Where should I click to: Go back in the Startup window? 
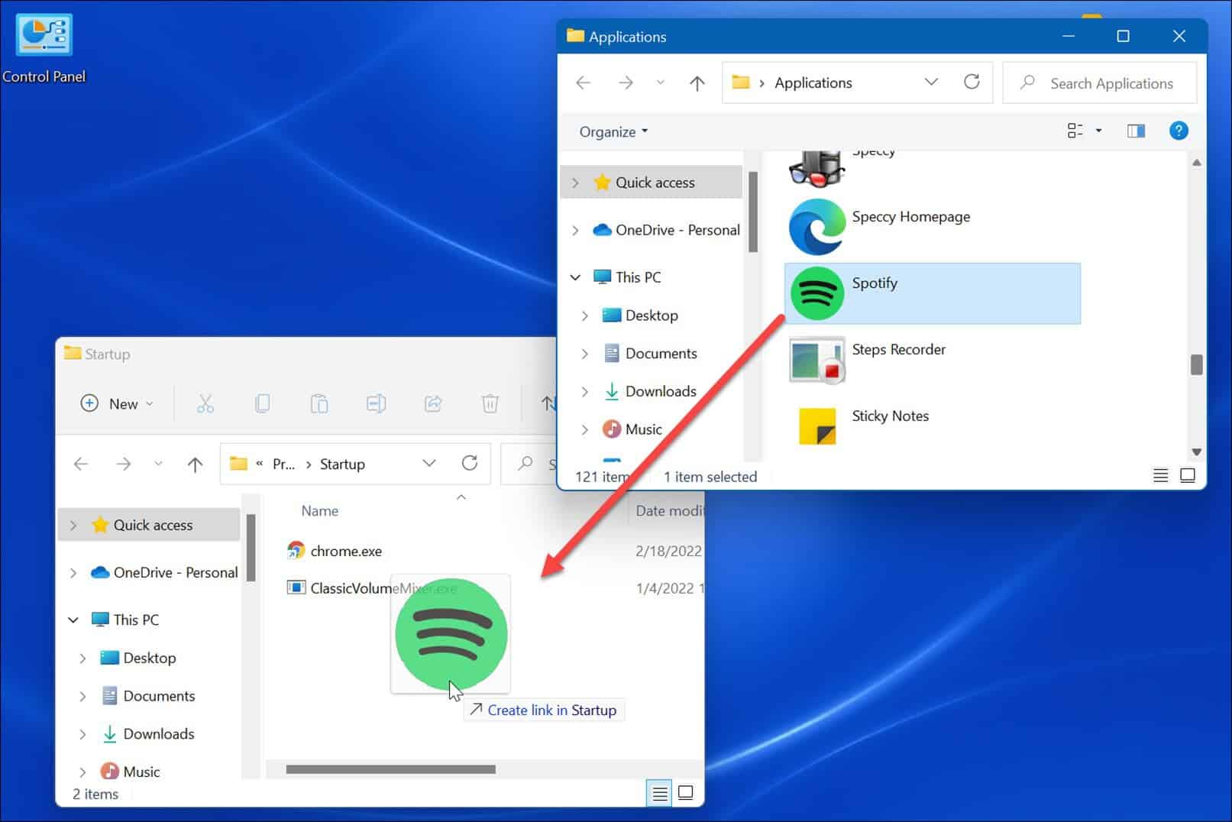pos(81,464)
